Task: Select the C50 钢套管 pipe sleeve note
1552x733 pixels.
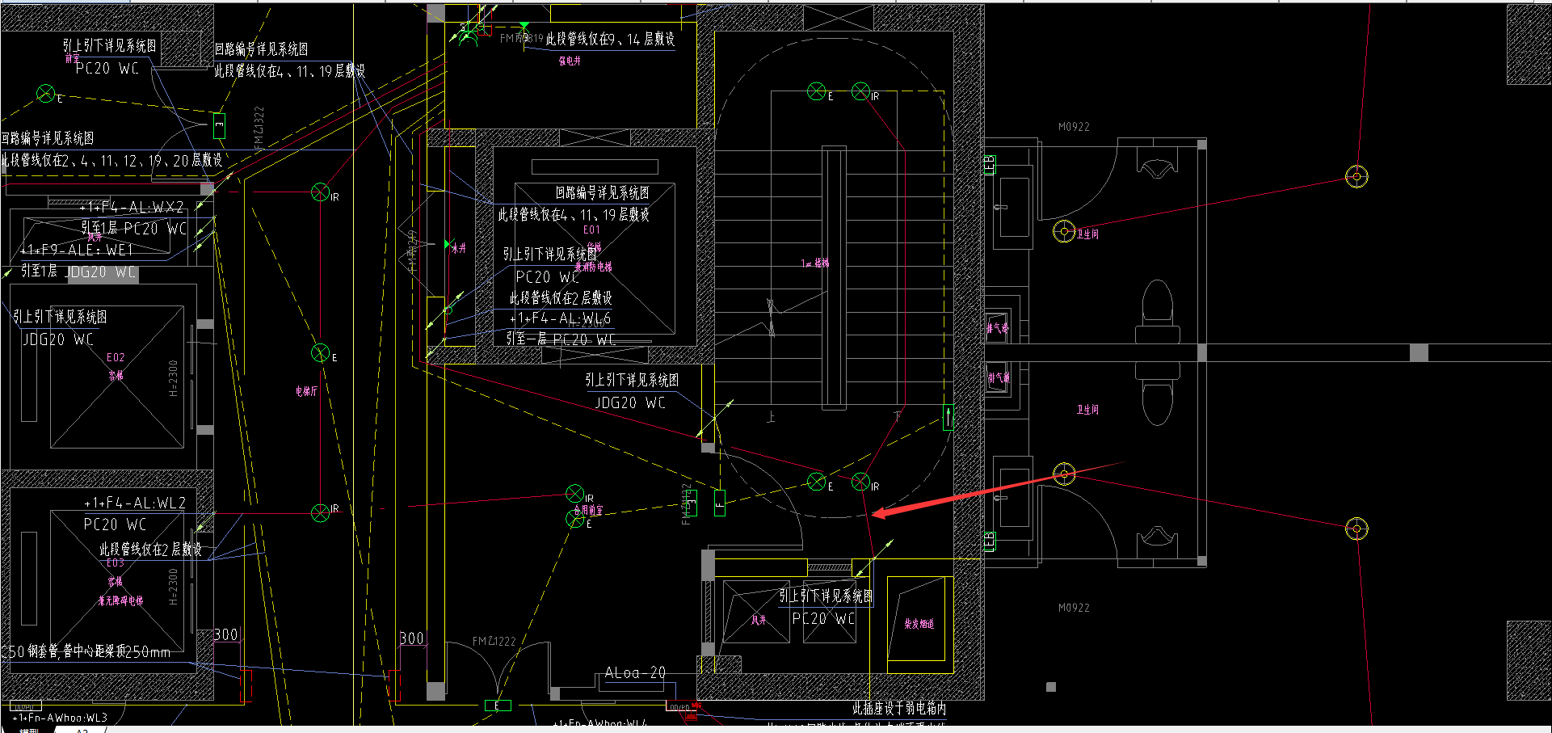Action: [x=86, y=651]
